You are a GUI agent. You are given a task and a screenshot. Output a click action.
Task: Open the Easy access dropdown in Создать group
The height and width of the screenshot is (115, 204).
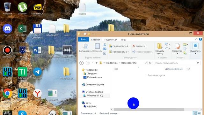click(167, 49)
